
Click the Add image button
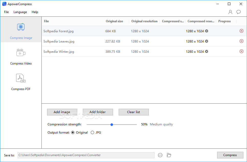[x=62, y=112]
